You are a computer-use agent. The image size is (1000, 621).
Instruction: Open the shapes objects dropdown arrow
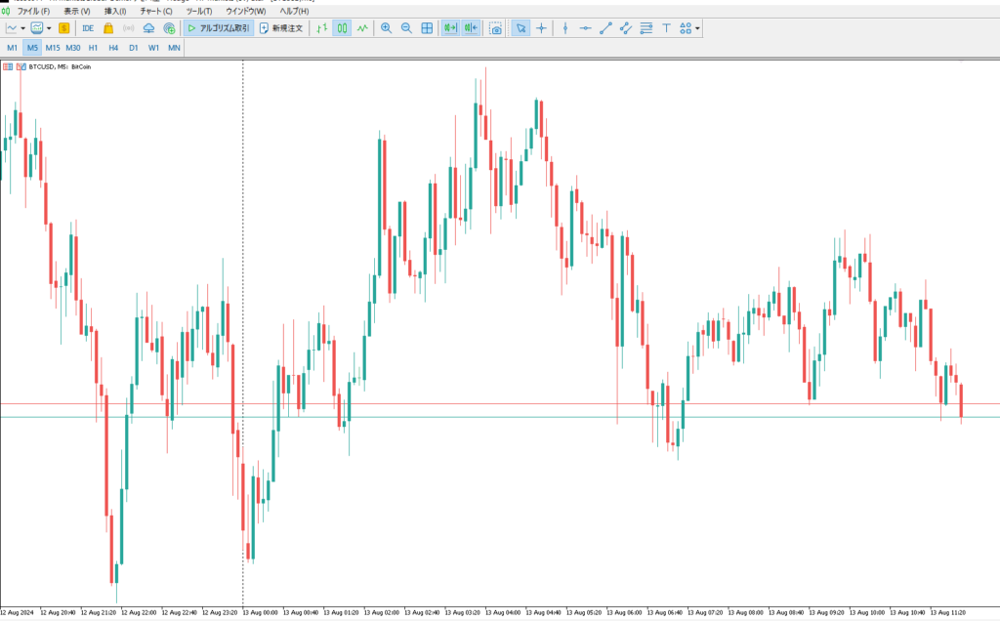(x=698, y=28)
